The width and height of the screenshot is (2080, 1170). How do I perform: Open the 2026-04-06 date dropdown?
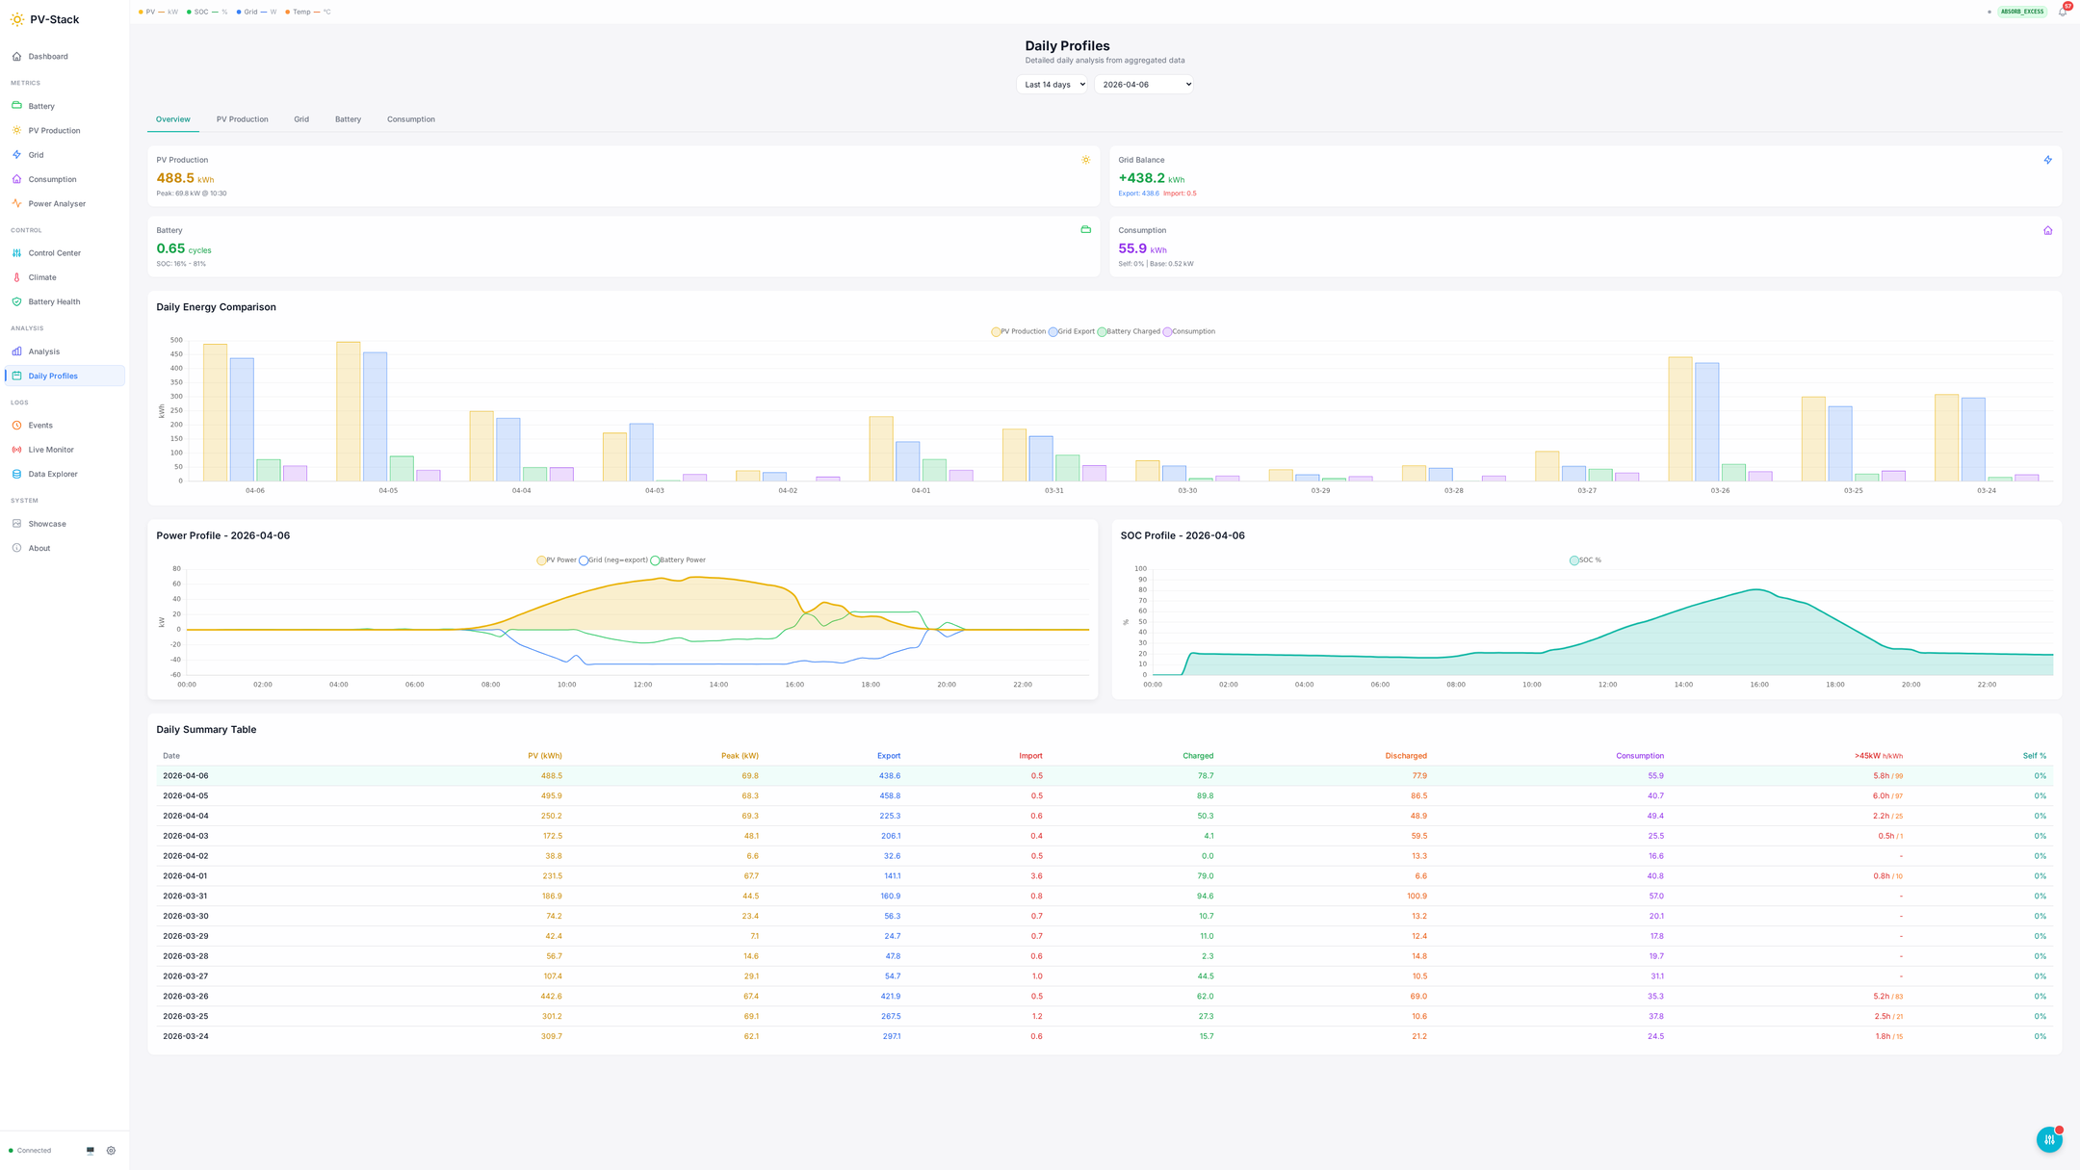coord(1143,85)
